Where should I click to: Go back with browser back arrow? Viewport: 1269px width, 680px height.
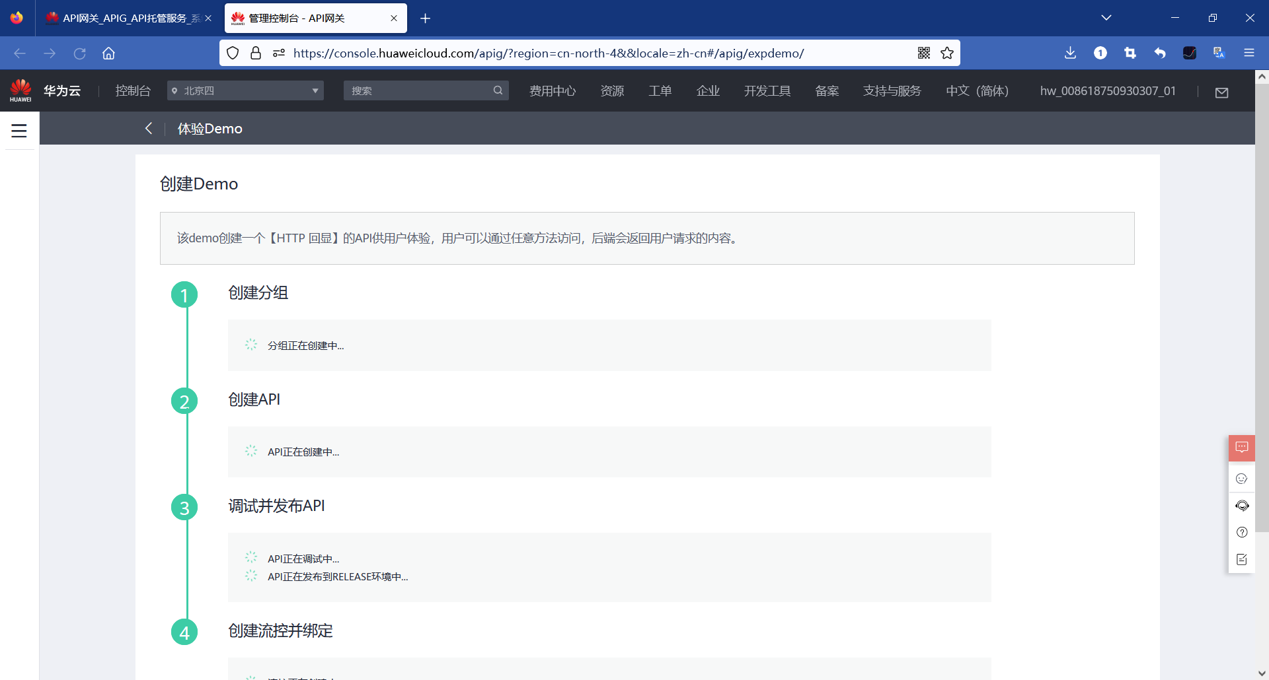(20, 53)
